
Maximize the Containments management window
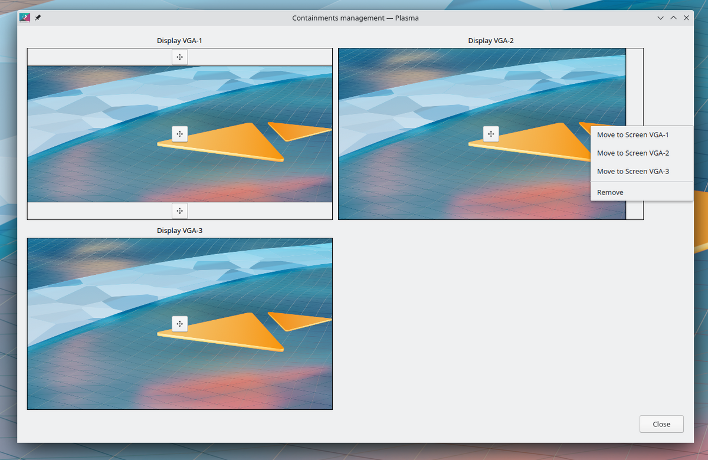tap(673, 18)
